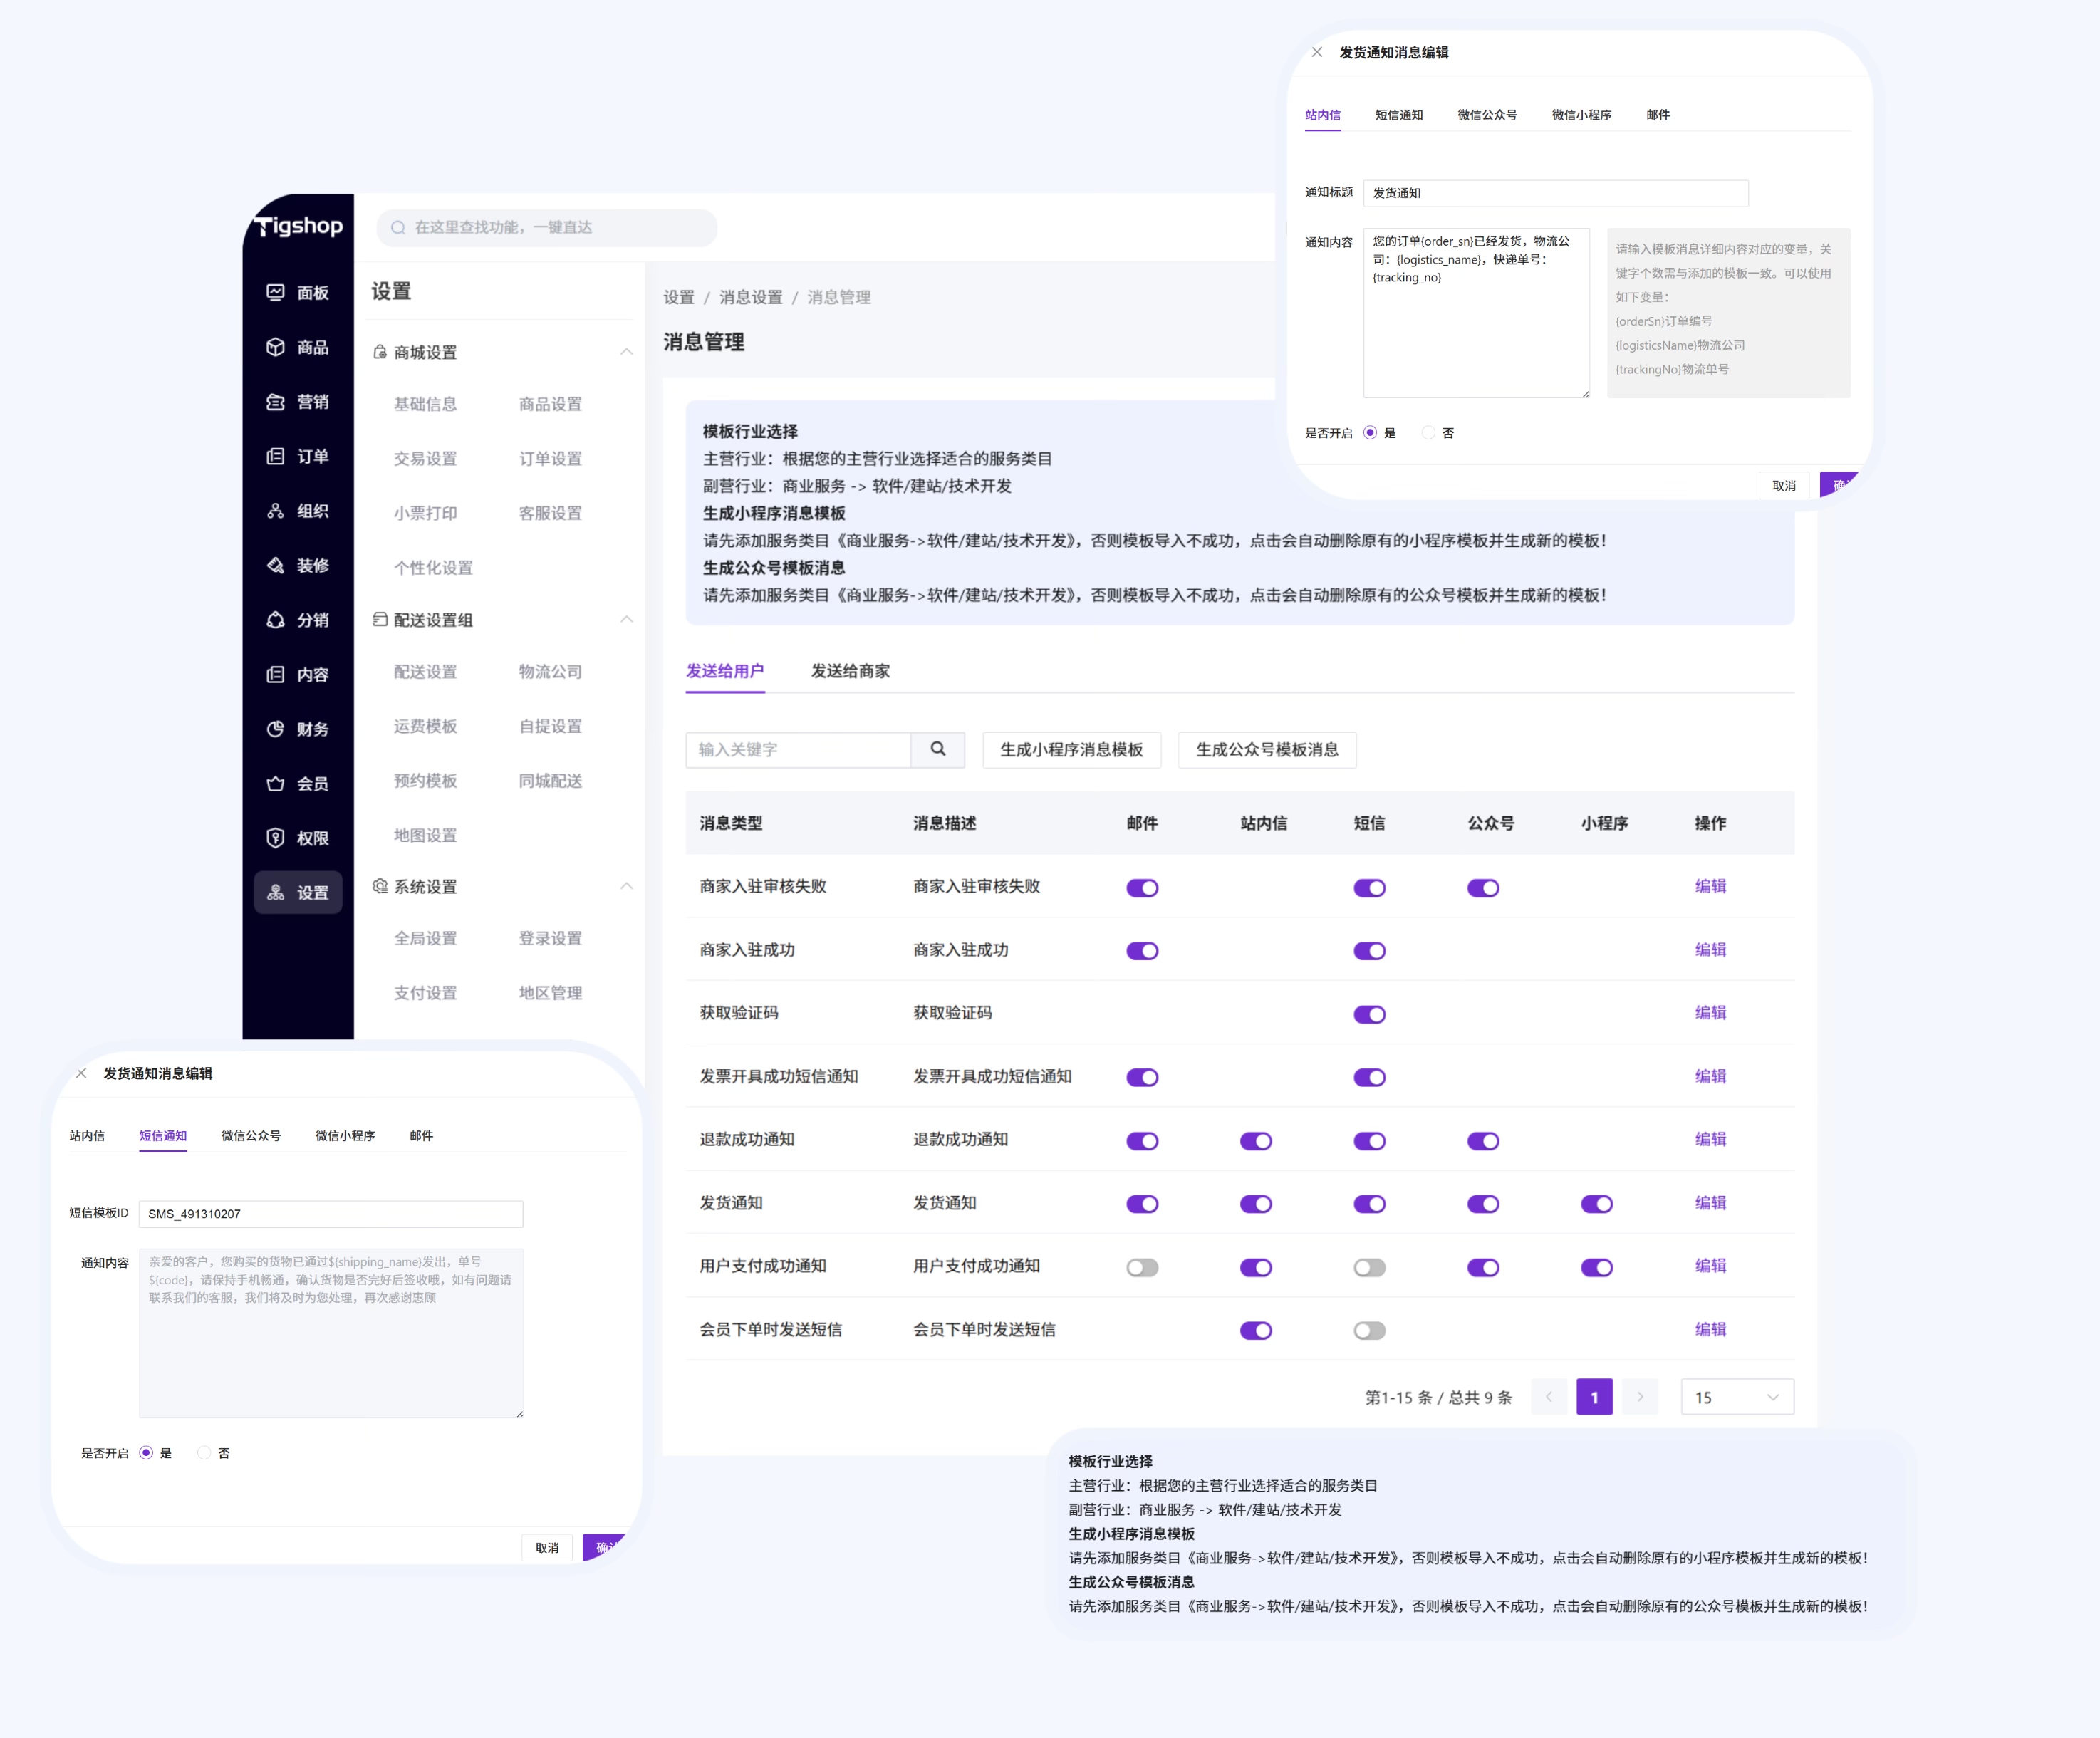Disable 小程序 switch for 发货通知 row
The image size is (2100, 1738).
[x=1596, y=1204]
